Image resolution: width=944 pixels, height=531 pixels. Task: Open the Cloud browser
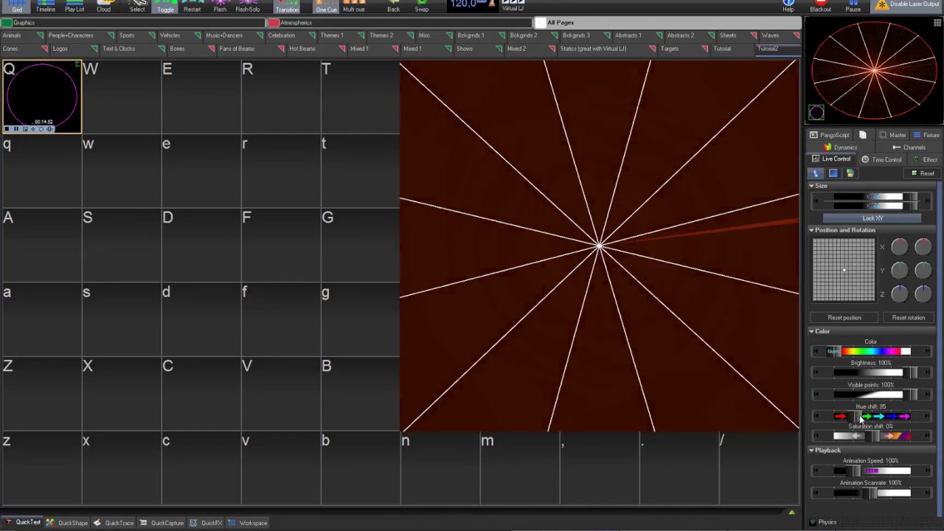103,7
